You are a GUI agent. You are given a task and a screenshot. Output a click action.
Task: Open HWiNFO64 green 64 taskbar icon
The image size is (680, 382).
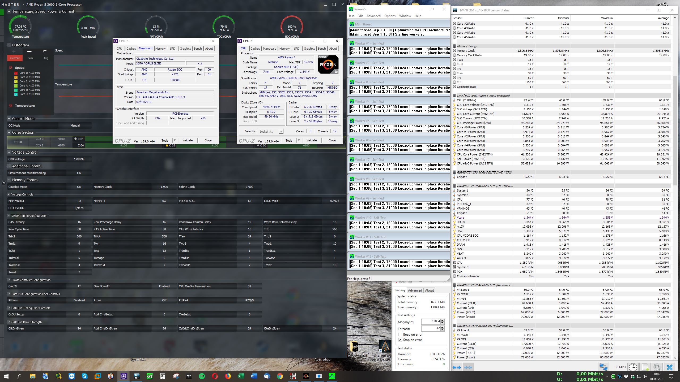pyautogui.click(x=150, y=376)
